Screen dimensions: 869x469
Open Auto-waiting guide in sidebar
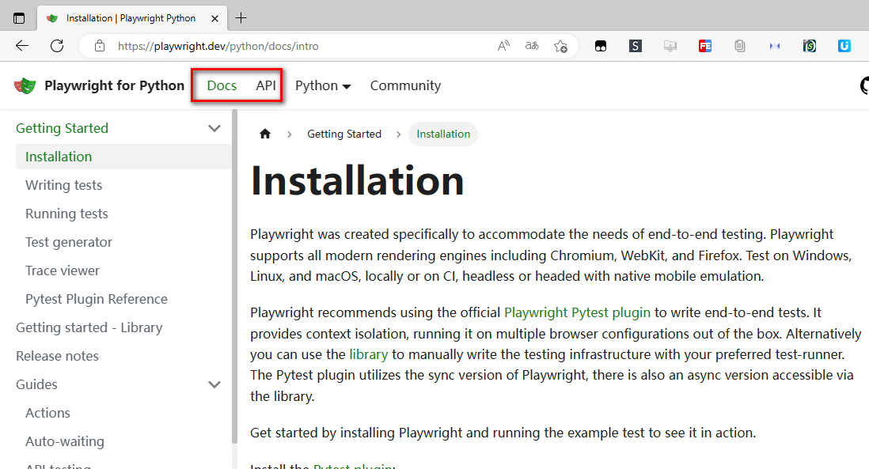65,441
